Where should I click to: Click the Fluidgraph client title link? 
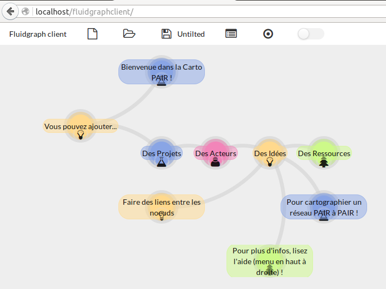point(38,34)
